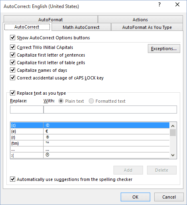Toggle Capitalize first letter of sentences
Viewport: 187px width, 205px height.
pos(13,55)
